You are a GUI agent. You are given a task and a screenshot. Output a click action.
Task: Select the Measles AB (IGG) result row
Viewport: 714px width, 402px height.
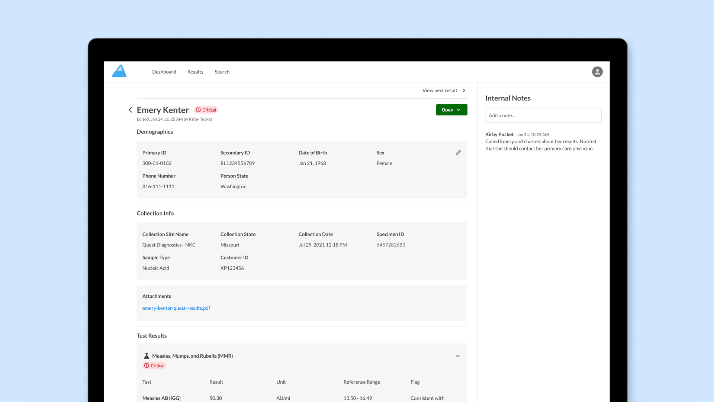pyautogui.click(x=161, y=398)
